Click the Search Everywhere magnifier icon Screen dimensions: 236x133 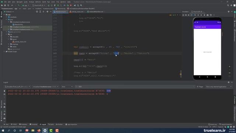(228, 5)
